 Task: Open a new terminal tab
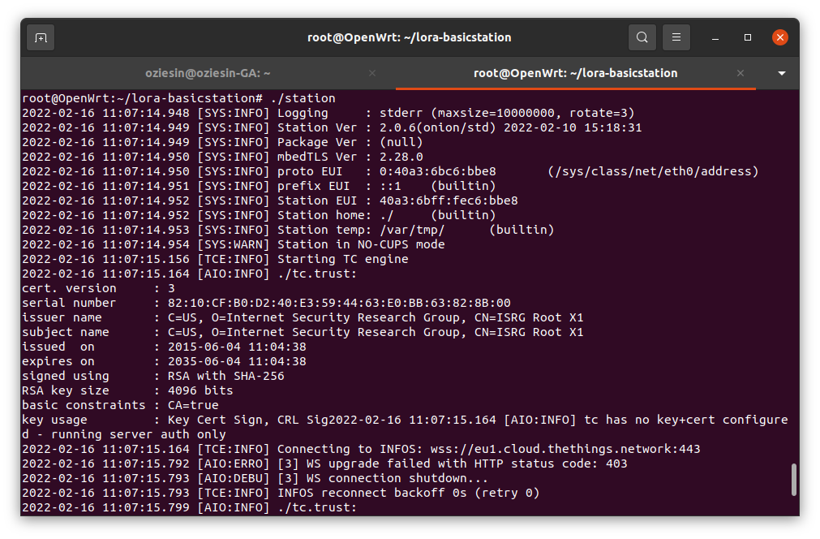pos(41,37)
